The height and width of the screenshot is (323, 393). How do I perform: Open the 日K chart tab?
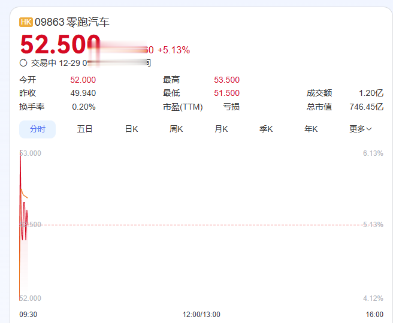tap(132, 129)
